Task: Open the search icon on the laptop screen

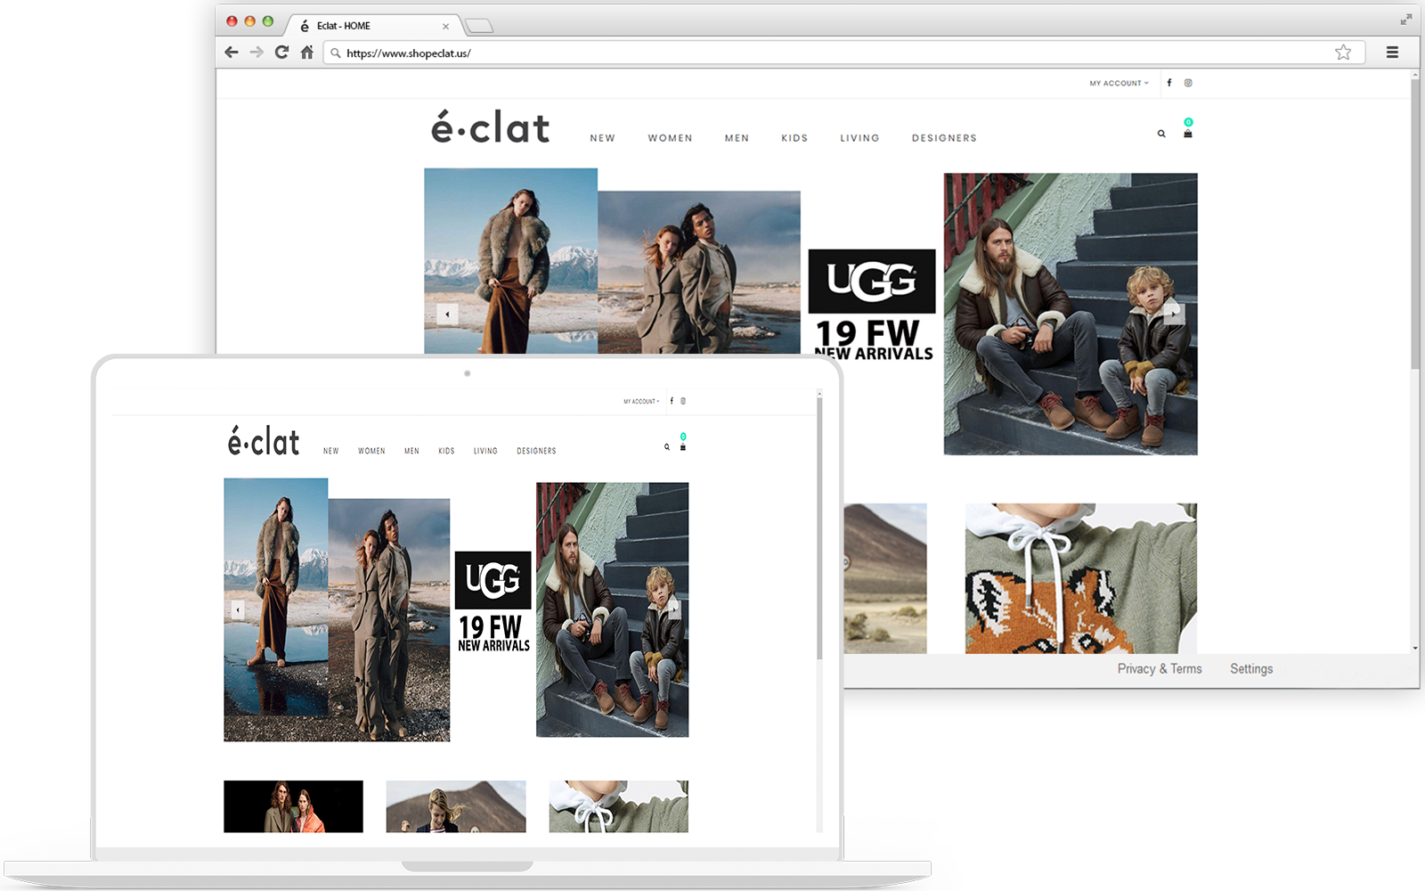Action: coord(666,447)
